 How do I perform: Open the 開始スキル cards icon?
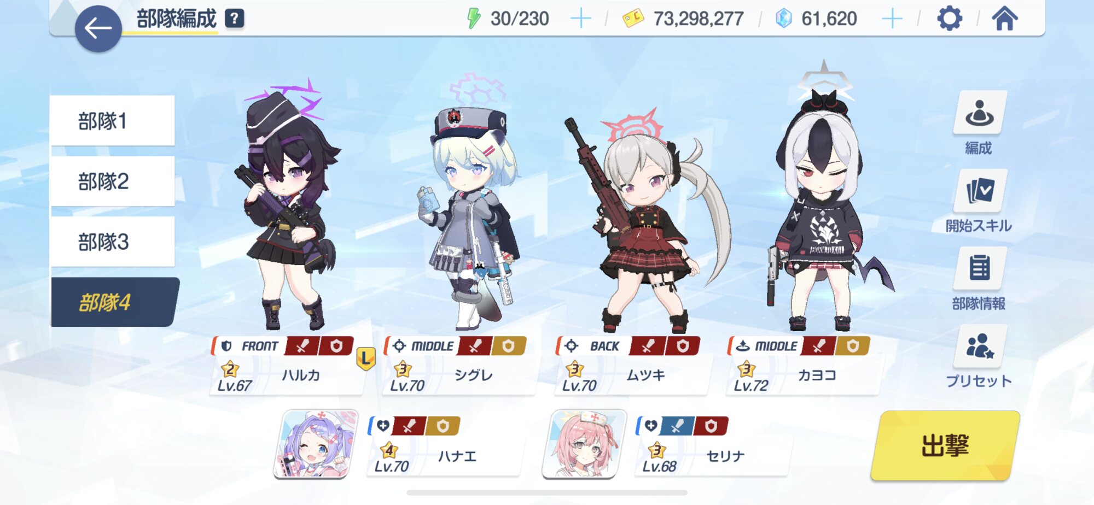point(979,191)
